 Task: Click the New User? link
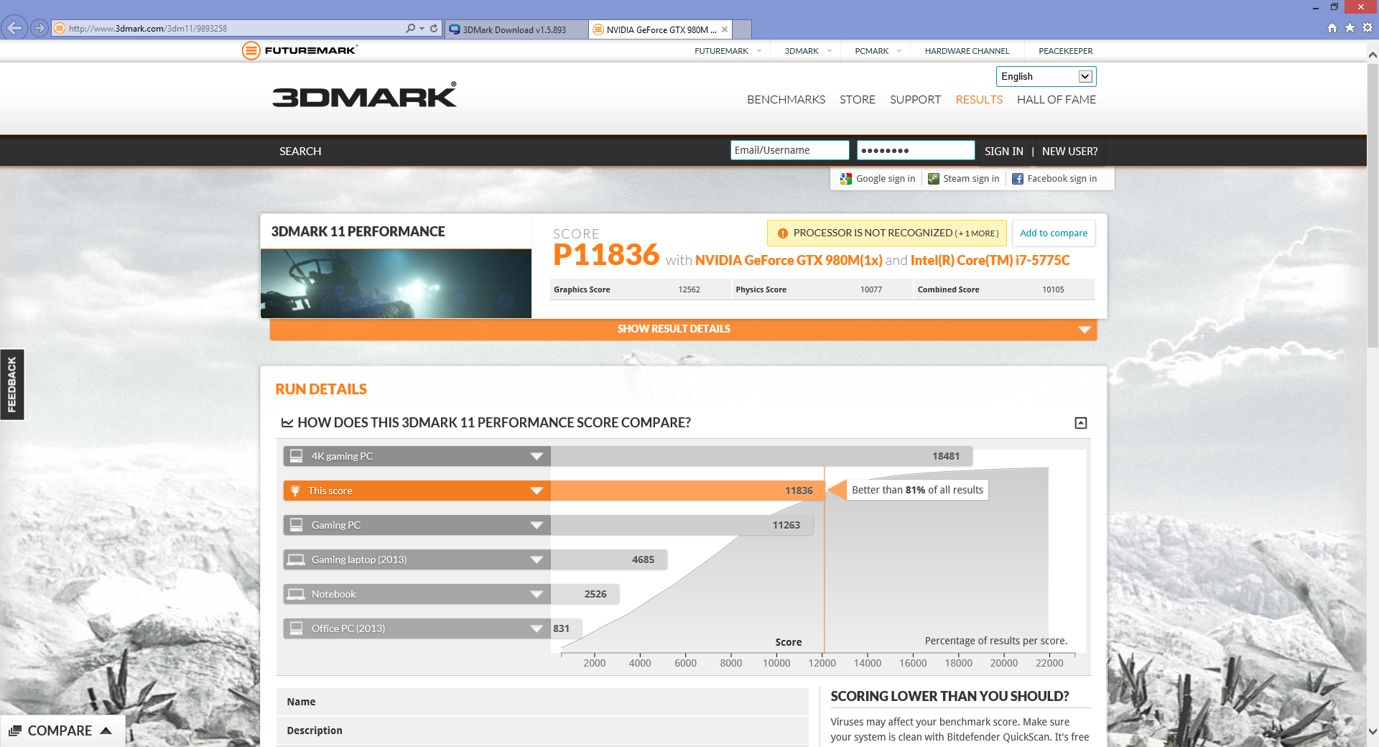click(1069, 152)
